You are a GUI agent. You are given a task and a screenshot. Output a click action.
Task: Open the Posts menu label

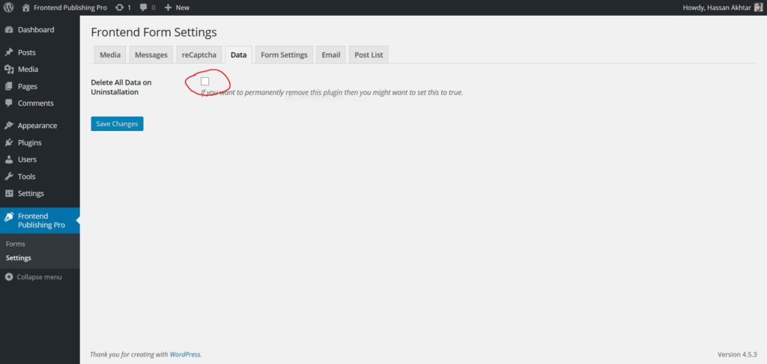click(x=27, y=52)
